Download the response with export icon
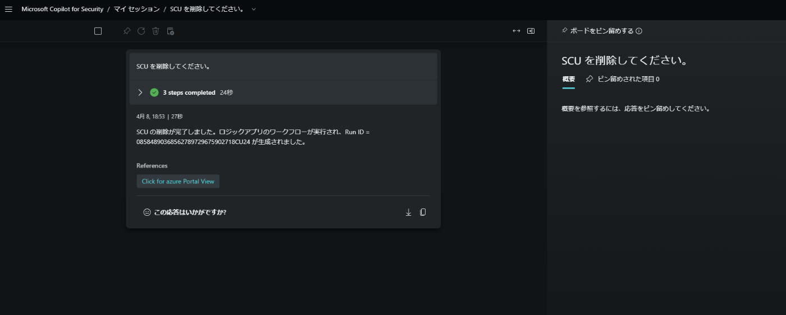 point(409,212)
